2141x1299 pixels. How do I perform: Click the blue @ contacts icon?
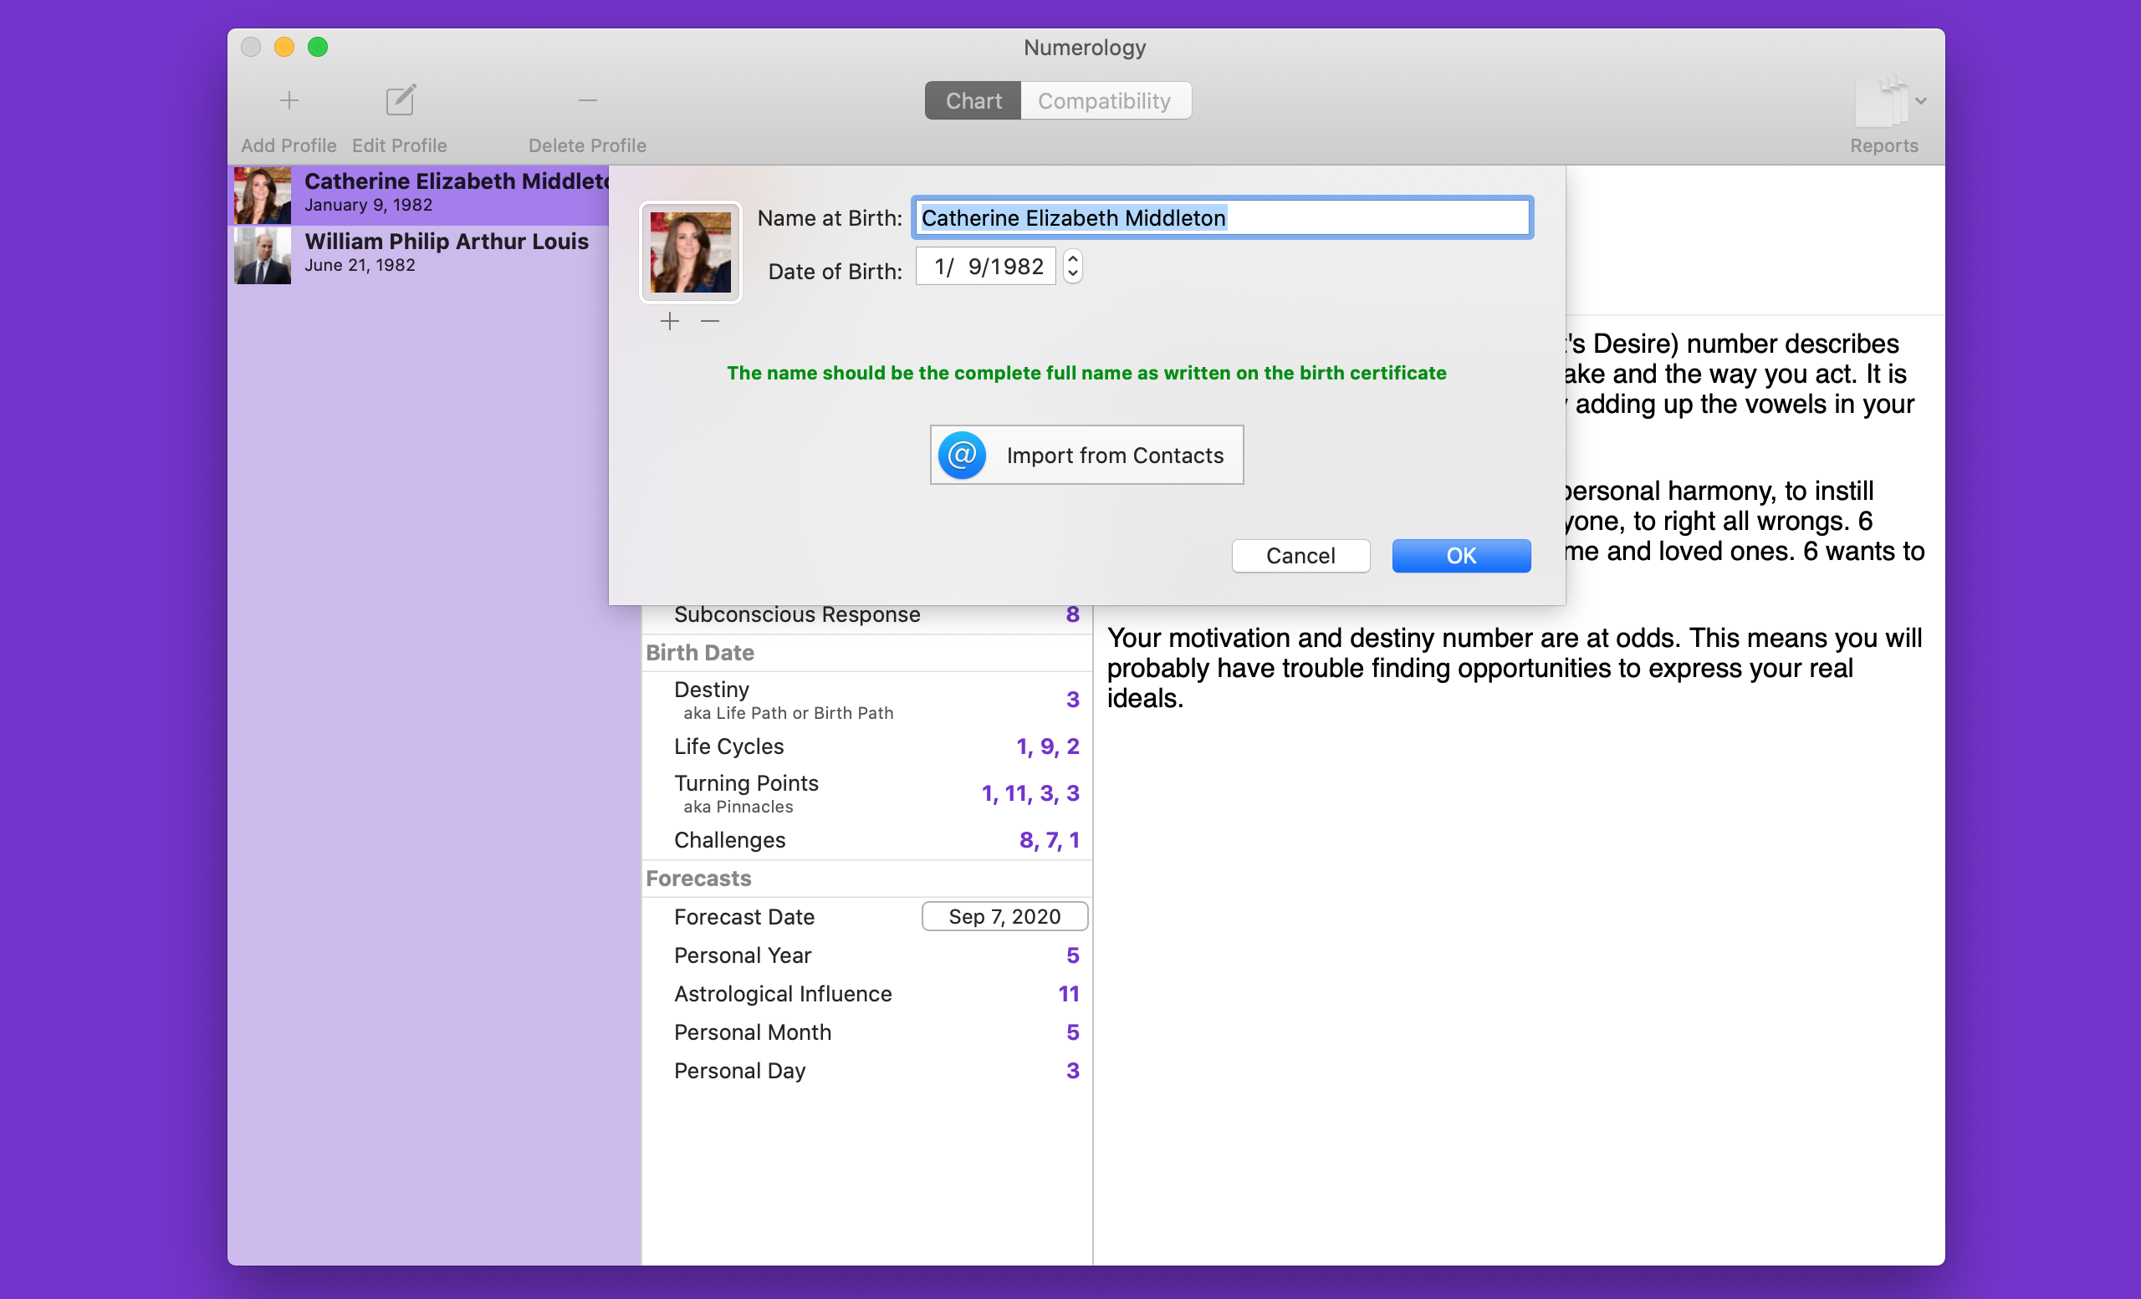click(x=962, y=455)
